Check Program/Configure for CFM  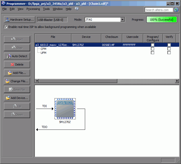pyautogui.click(x=152, y=49)
